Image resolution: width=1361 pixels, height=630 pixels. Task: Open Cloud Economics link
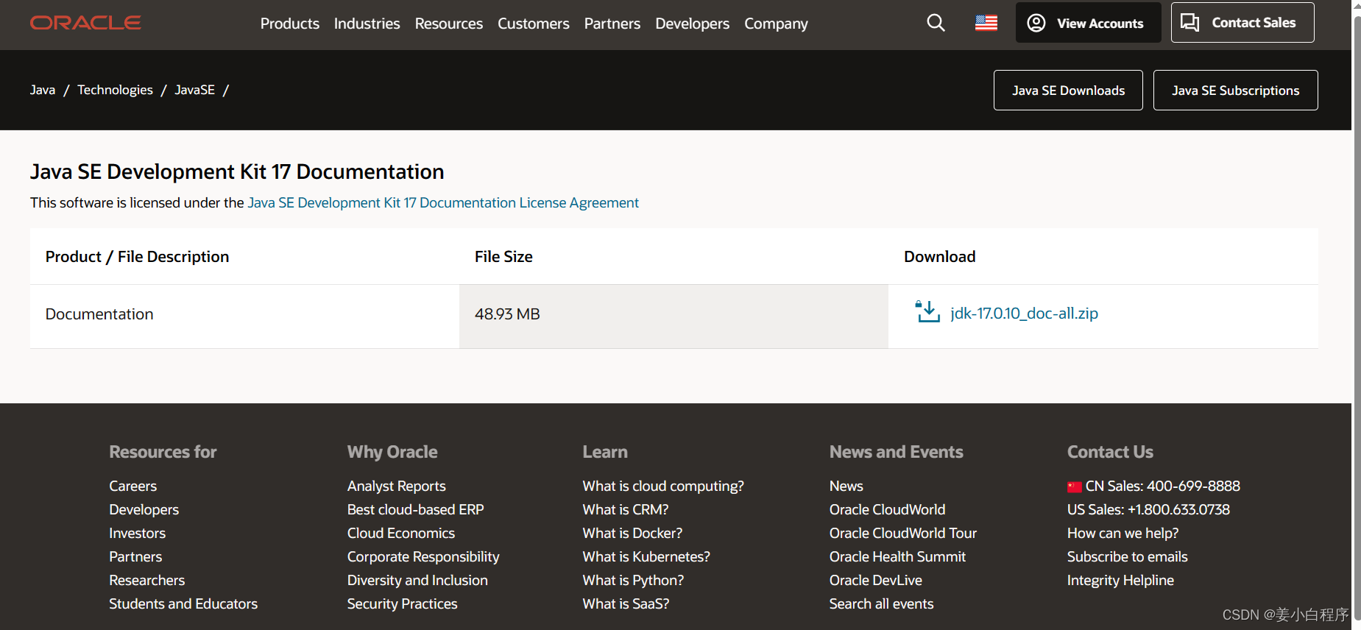coord(401,533)
